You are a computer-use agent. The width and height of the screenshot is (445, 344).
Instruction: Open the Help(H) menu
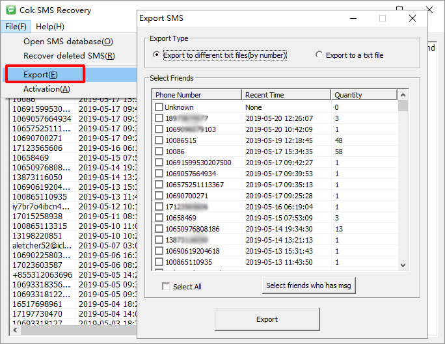[x=50, y=27]
